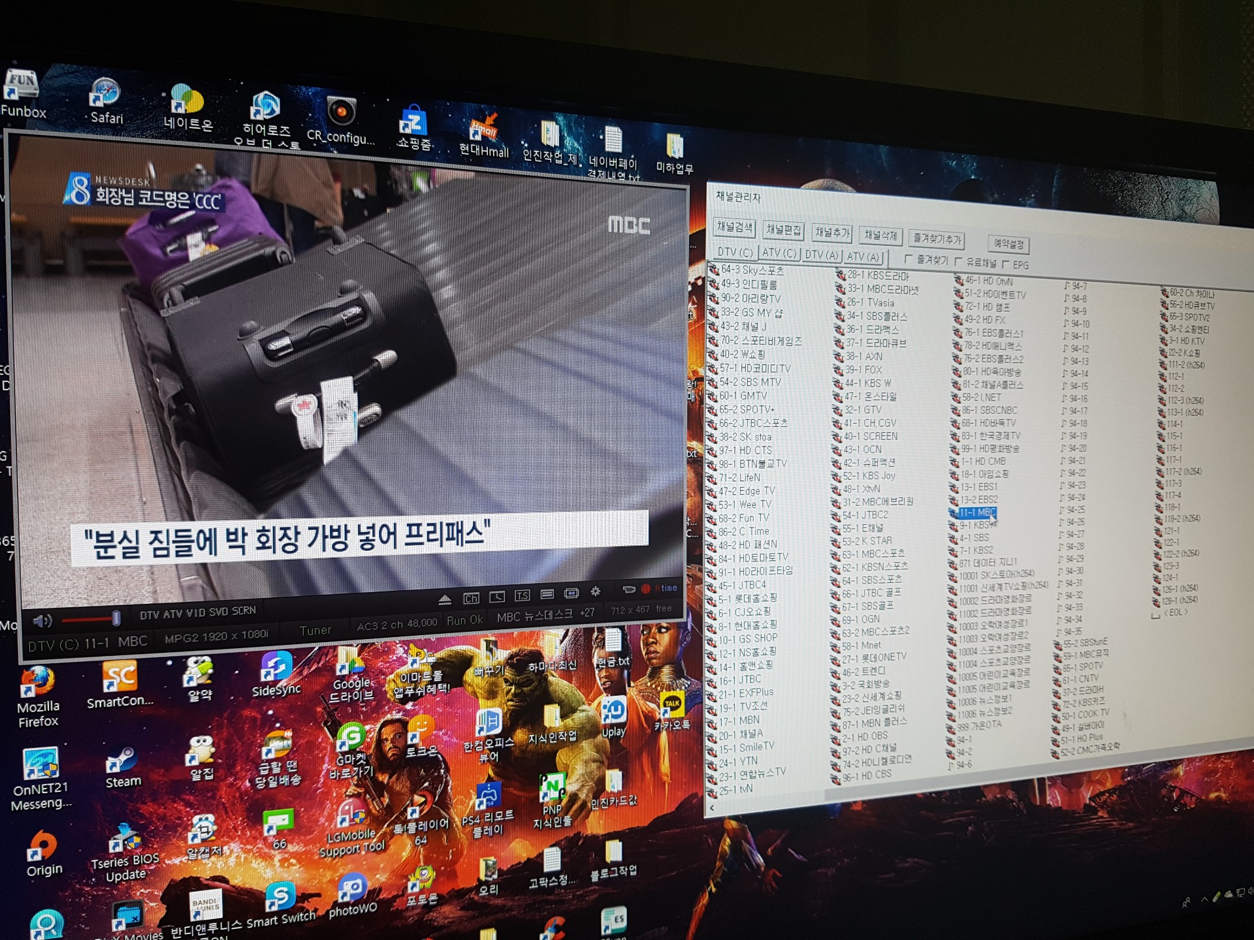This screenshot has height=940, width=1254.
Task: Switch to the ATV (C) tab
Action: click(780, 253)
